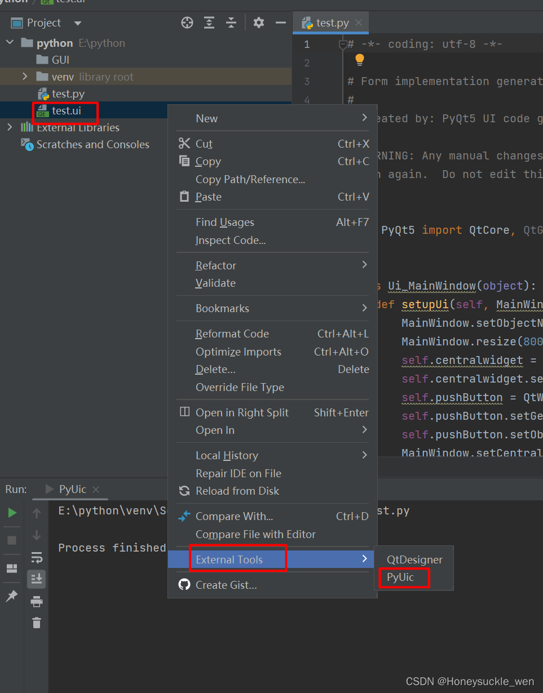Expand the External Libraries node
543x693 pixels.
(10, 127)
